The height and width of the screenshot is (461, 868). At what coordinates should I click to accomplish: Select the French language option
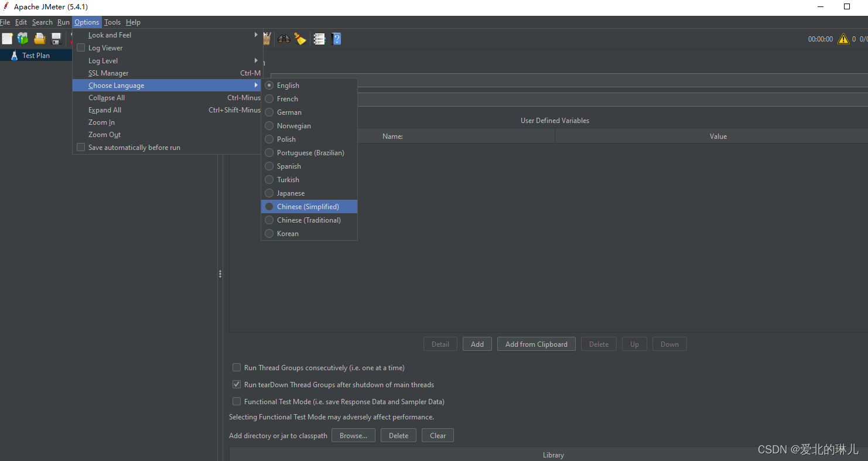pyautogui.click(x=309, y=98)
